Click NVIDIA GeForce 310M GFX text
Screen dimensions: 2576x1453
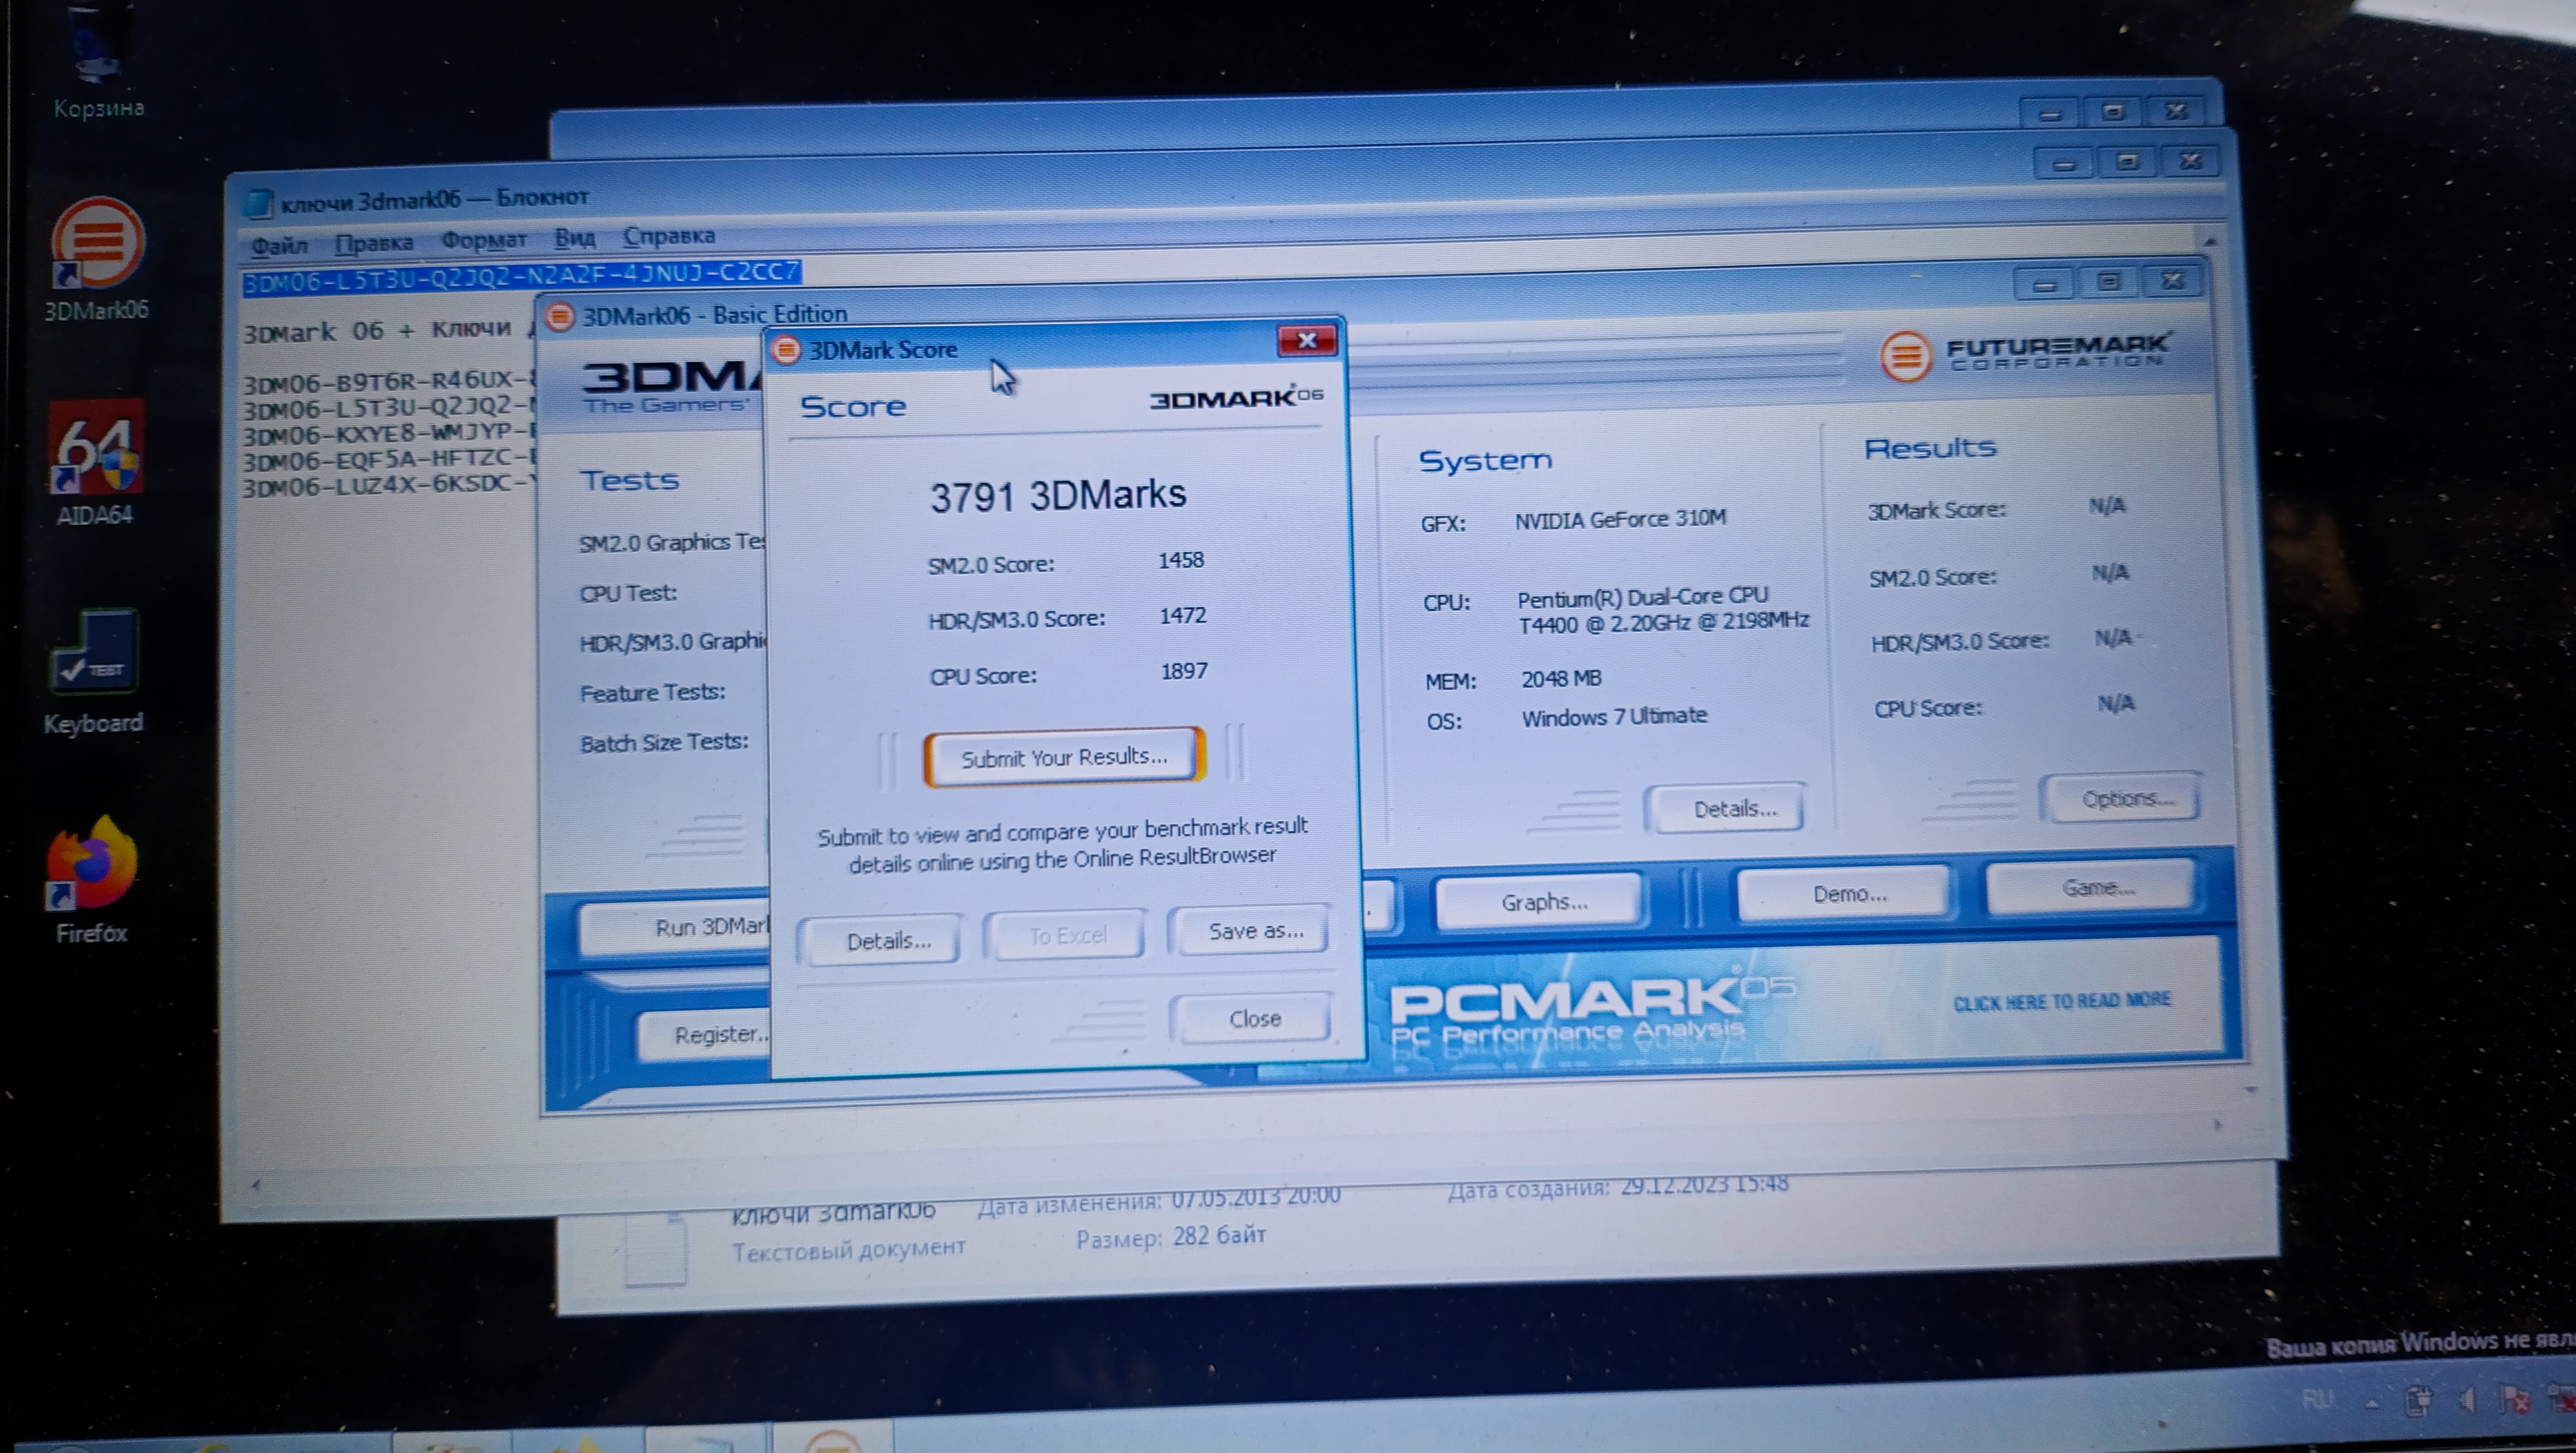(1620, 519)
